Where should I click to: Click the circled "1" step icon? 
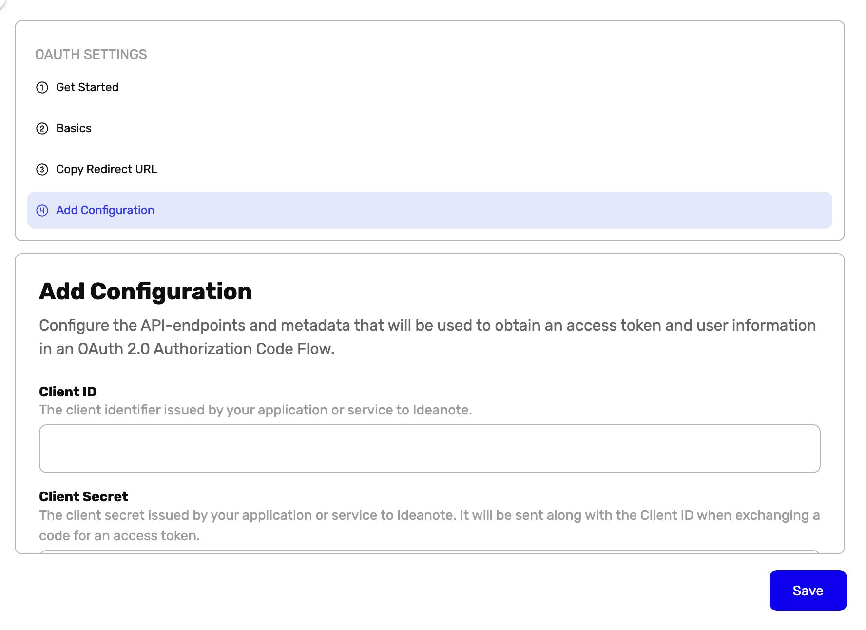pyautogui.click(x=43, y=87)
